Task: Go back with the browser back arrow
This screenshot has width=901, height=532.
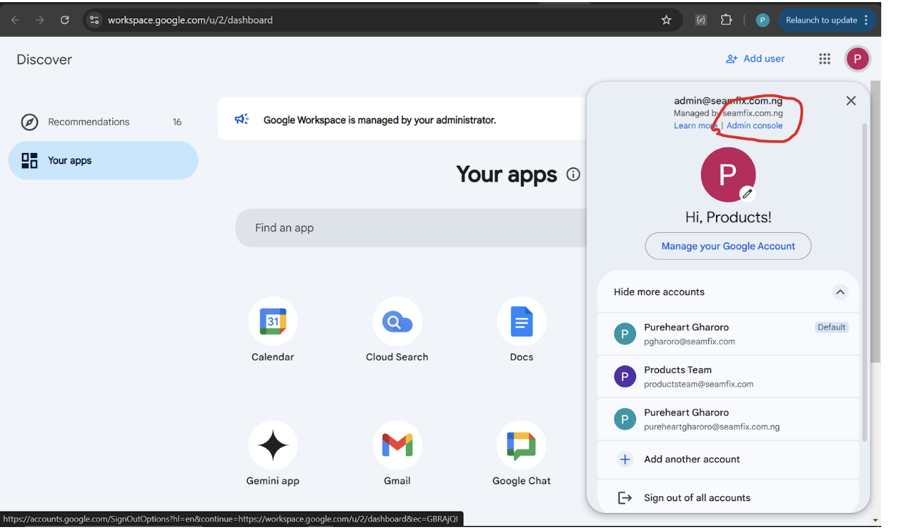Action: pyautogui.click(x=15, y=20)
